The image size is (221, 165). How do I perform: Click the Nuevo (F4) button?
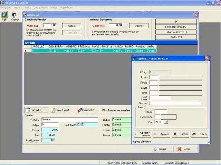[36, 110]
